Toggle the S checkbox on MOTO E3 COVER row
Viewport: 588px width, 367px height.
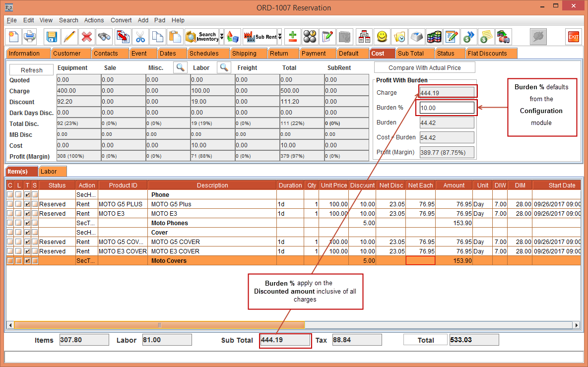[35, 251]
